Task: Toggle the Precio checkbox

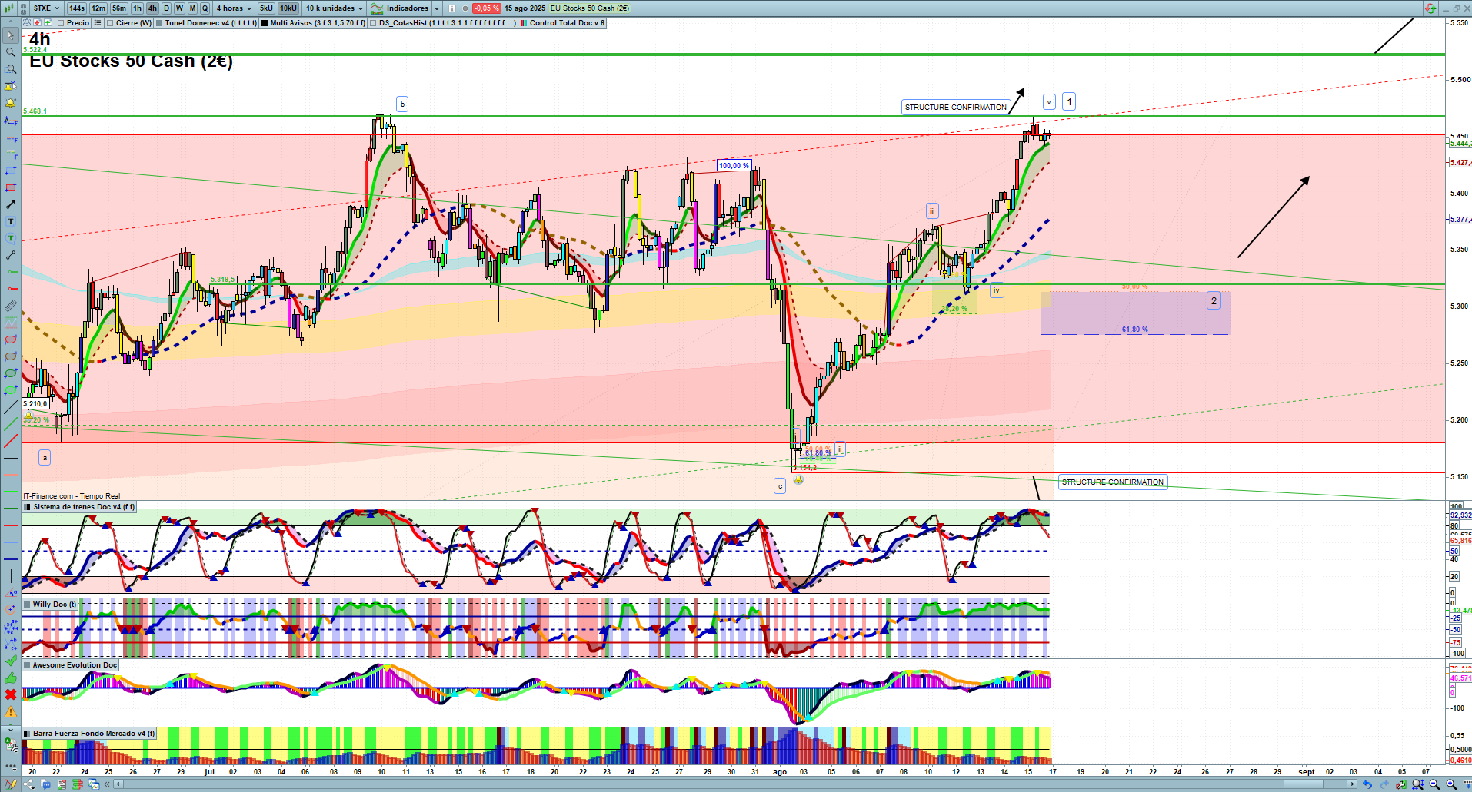Action: click(x=61, y=23)
